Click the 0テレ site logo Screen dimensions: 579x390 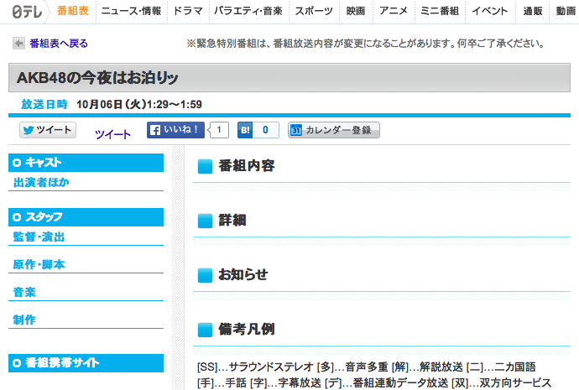tap(27, 12)
